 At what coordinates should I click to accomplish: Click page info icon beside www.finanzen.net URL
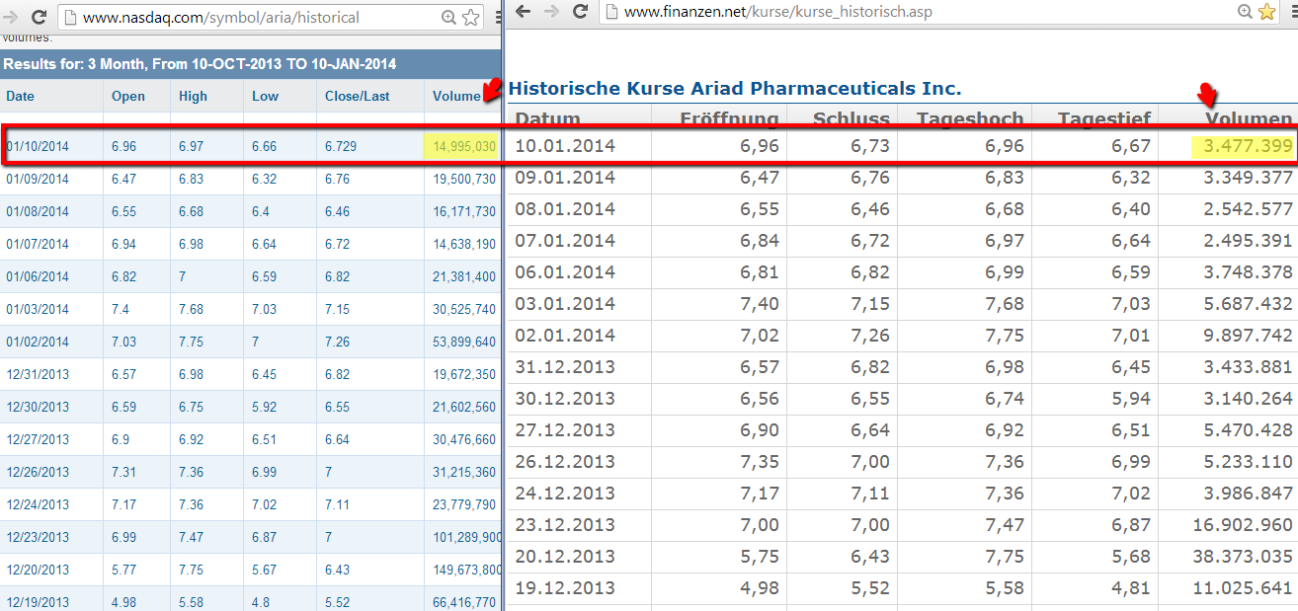click(x=612, y=12)
